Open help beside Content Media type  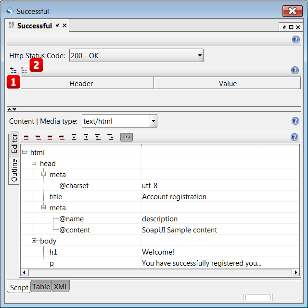coord(295,121)
